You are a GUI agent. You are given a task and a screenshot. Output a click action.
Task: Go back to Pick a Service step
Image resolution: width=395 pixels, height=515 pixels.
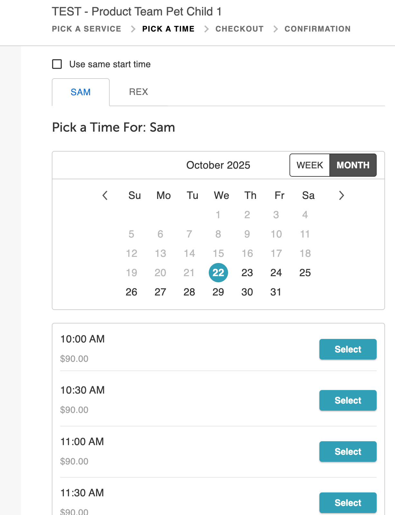pos(87,29)
